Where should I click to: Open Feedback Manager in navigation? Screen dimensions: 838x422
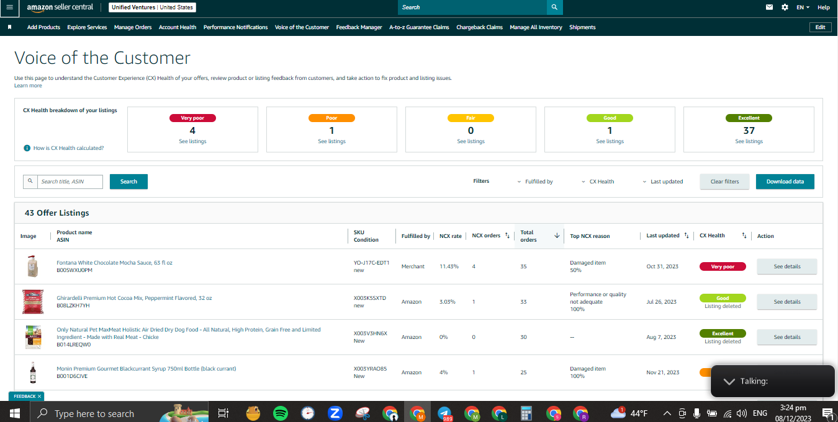tap(359, 27)
